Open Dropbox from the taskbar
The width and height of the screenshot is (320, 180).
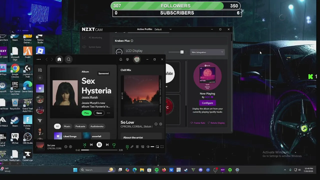(x=171, y=170)
